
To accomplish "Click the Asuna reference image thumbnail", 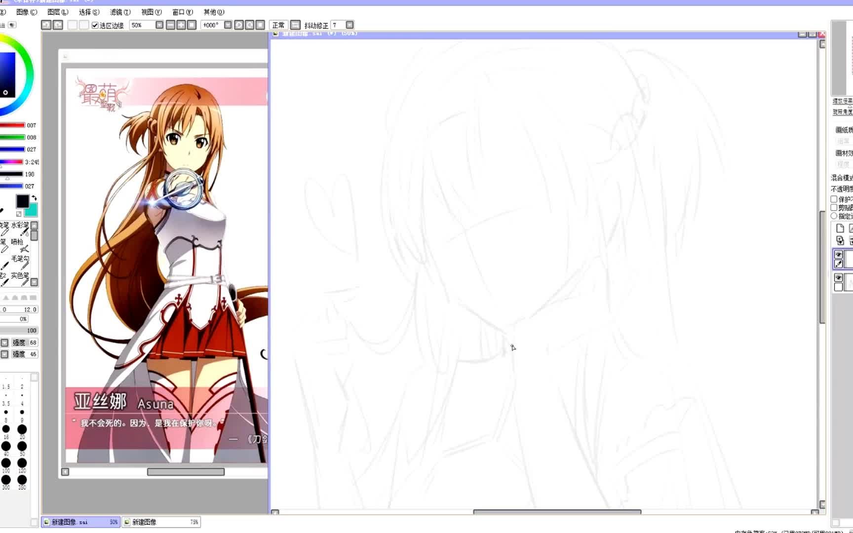I will [x=167, y=266].
